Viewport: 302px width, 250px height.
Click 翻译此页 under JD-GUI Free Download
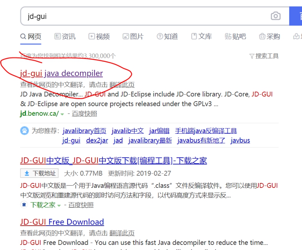point(122,233)
